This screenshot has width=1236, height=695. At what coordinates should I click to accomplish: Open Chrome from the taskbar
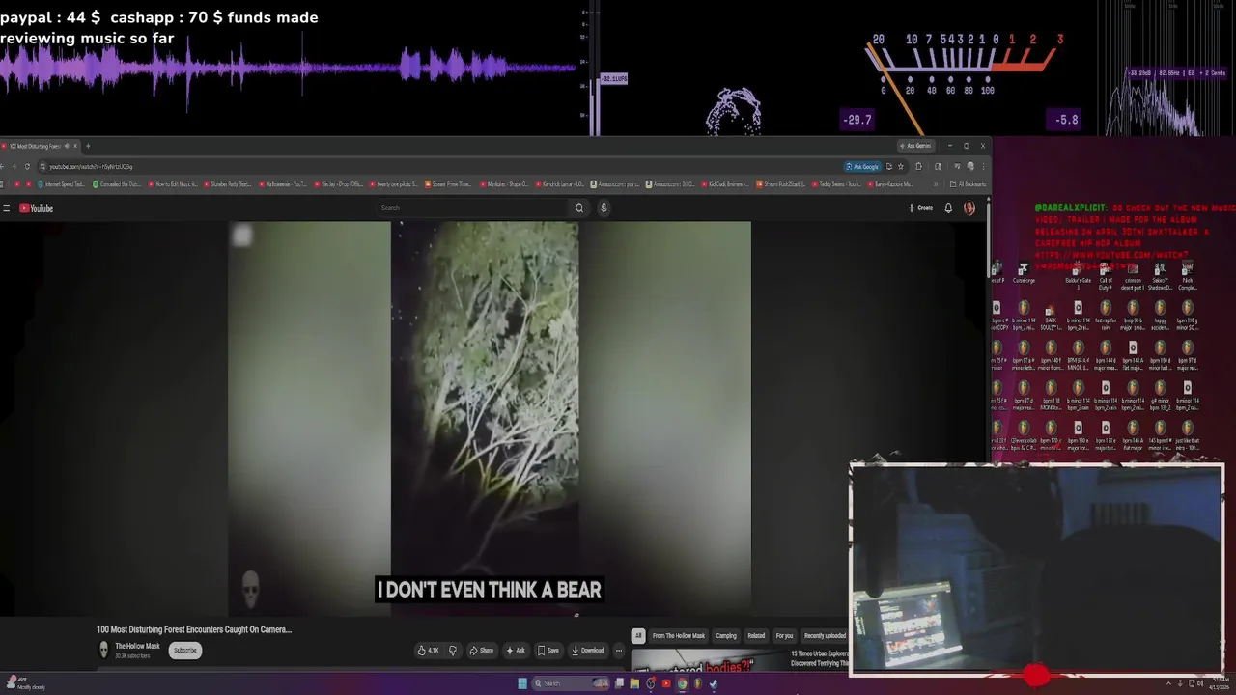[x=682, y=683]
